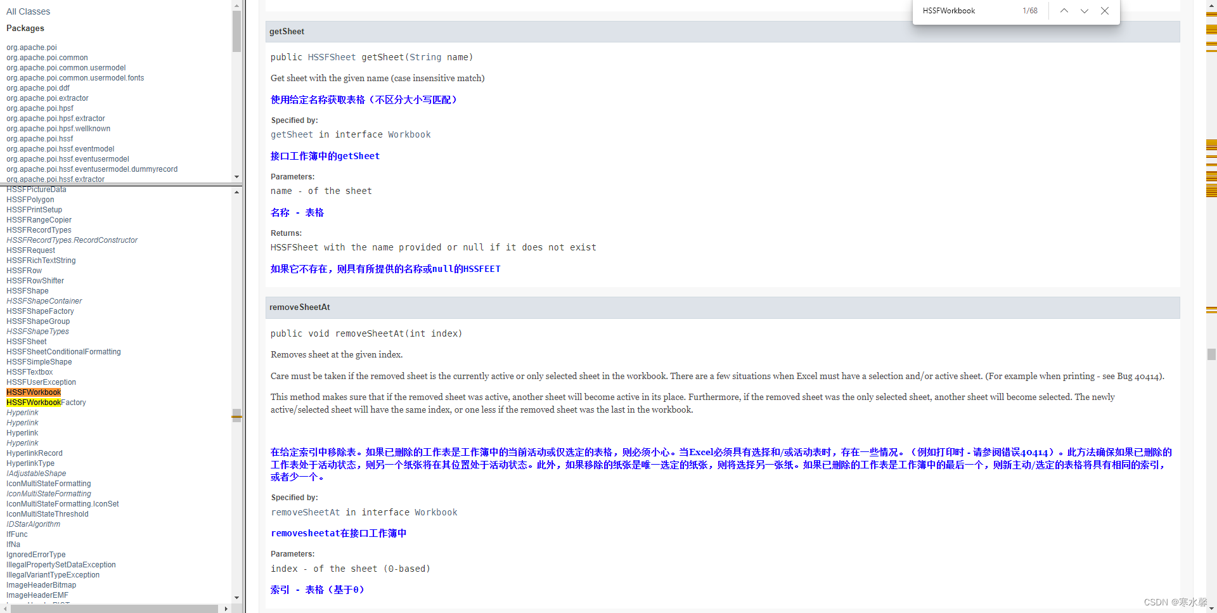Image resolution: width=1217 pixels, height=613 pixels.
Task: Open HyperlinkType class
Action: tap(30, 463)
